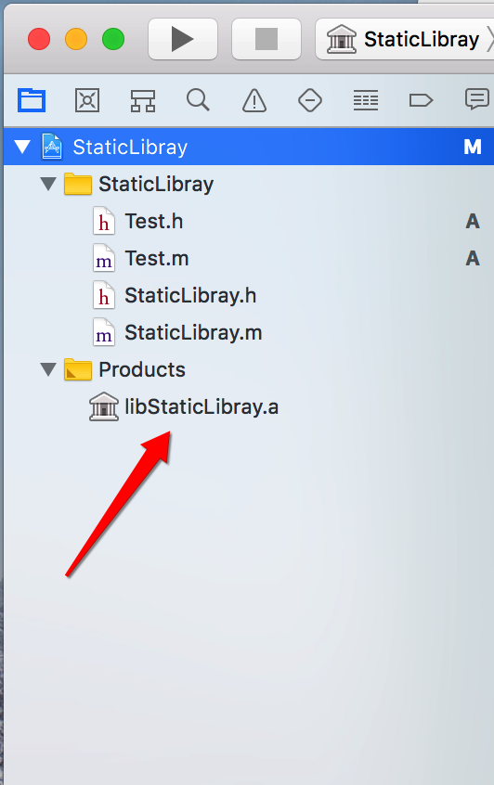Collapse the StaticLibray folder group

click(48, 184)
